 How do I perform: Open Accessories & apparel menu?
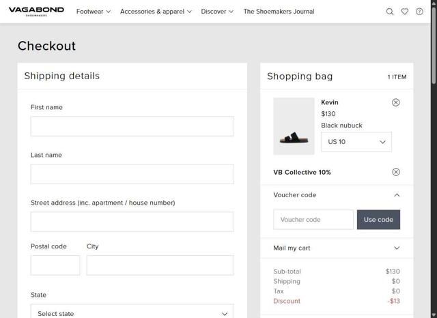pos(156,12)
